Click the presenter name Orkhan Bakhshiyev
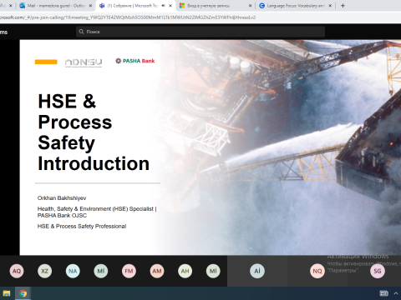The height and width of the screenshot is (300, 401). tap(62, 198)
